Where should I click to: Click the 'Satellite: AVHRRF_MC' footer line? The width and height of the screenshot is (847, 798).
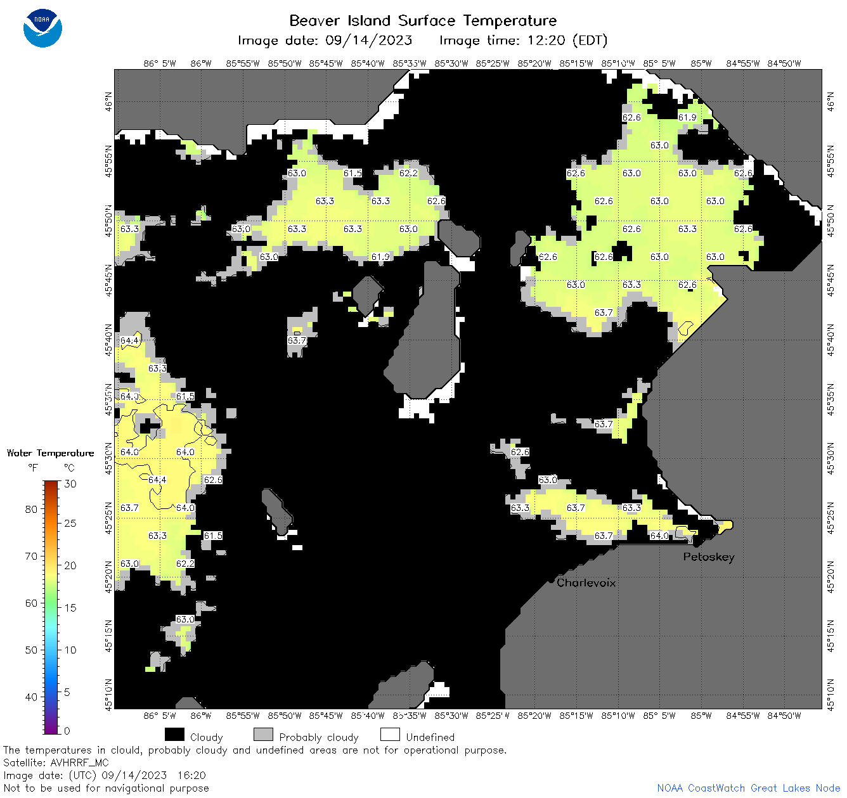point(56,763)
